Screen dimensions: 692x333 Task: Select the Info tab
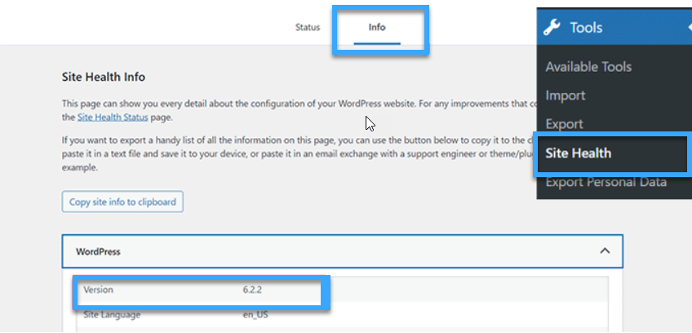tap(377, 28)
